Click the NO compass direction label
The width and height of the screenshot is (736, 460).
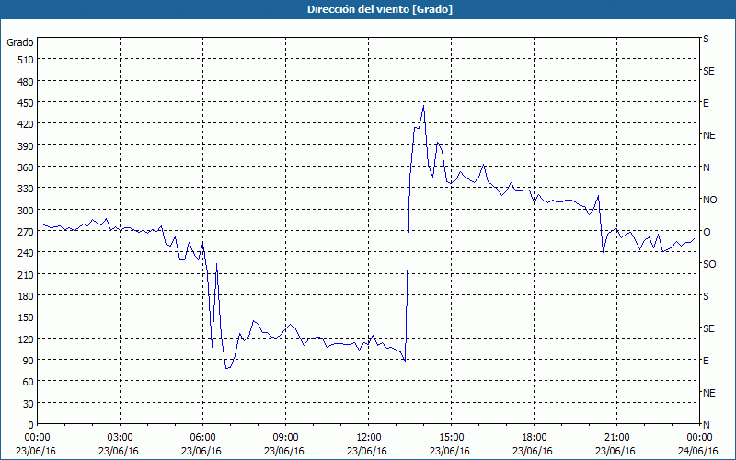709,200
